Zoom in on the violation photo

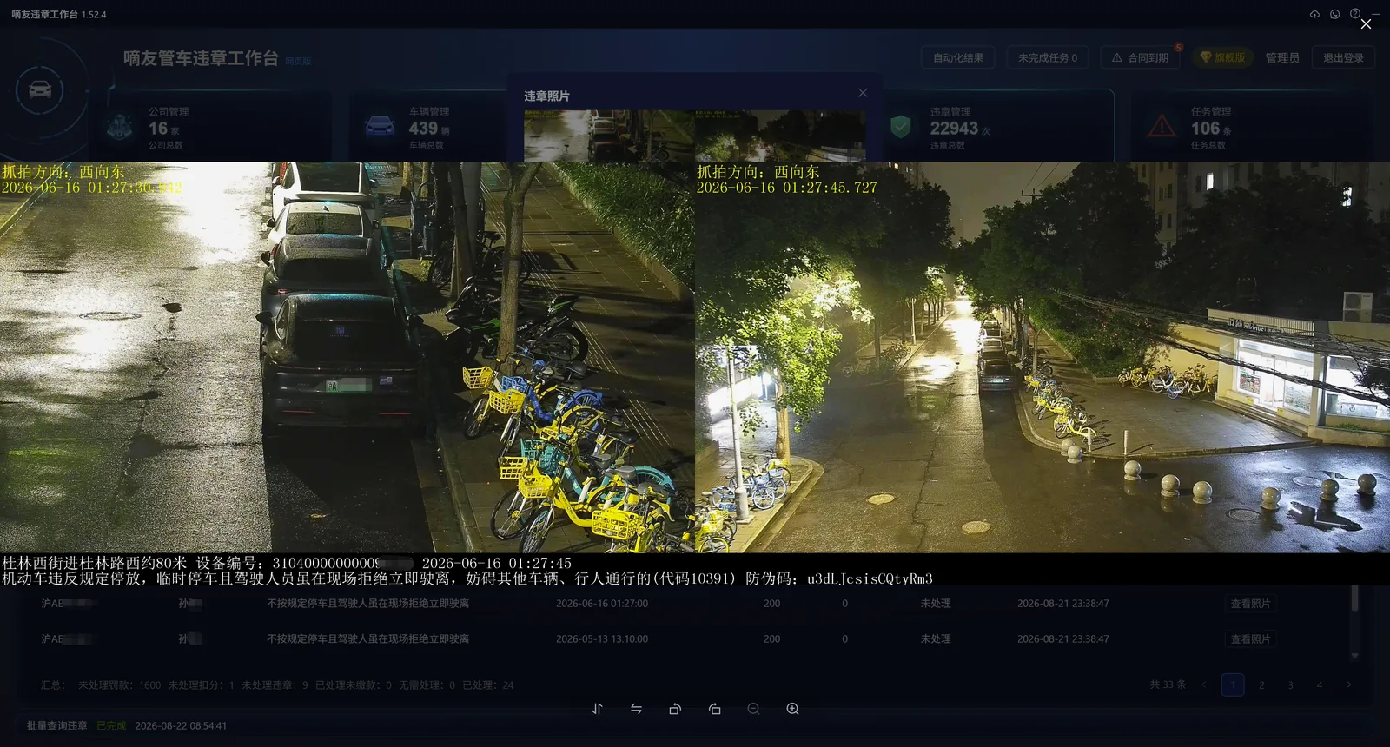[x=792, y=709]
